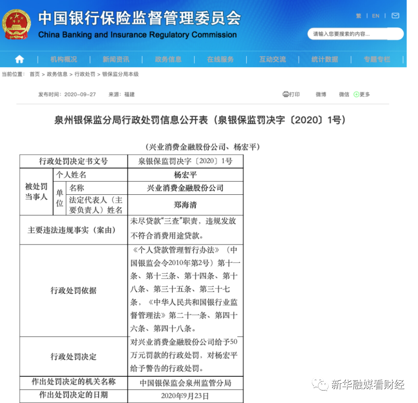Open the 专题专栏 menu
The width and height of the screenshot is (418, 403).
tap(377, 59)
